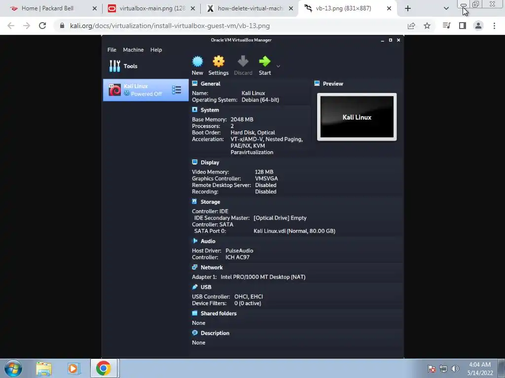Click the VMSVGA graphics controller value
Screen dimensions: 505x378
[x=266, y=179]
